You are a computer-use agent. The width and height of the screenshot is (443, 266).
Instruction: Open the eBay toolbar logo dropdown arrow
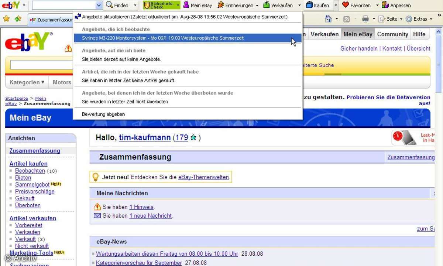(x=24, y=5)
